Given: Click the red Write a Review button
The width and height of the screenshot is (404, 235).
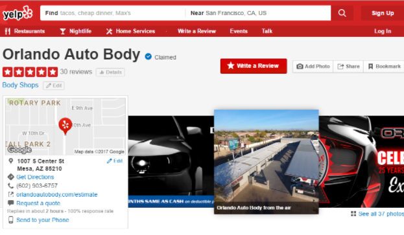Looking at the screenshot, I should click(x=254, y=66).
